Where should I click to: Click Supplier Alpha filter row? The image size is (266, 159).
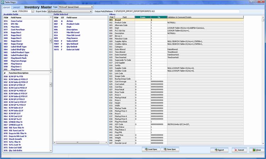[176, 41]
